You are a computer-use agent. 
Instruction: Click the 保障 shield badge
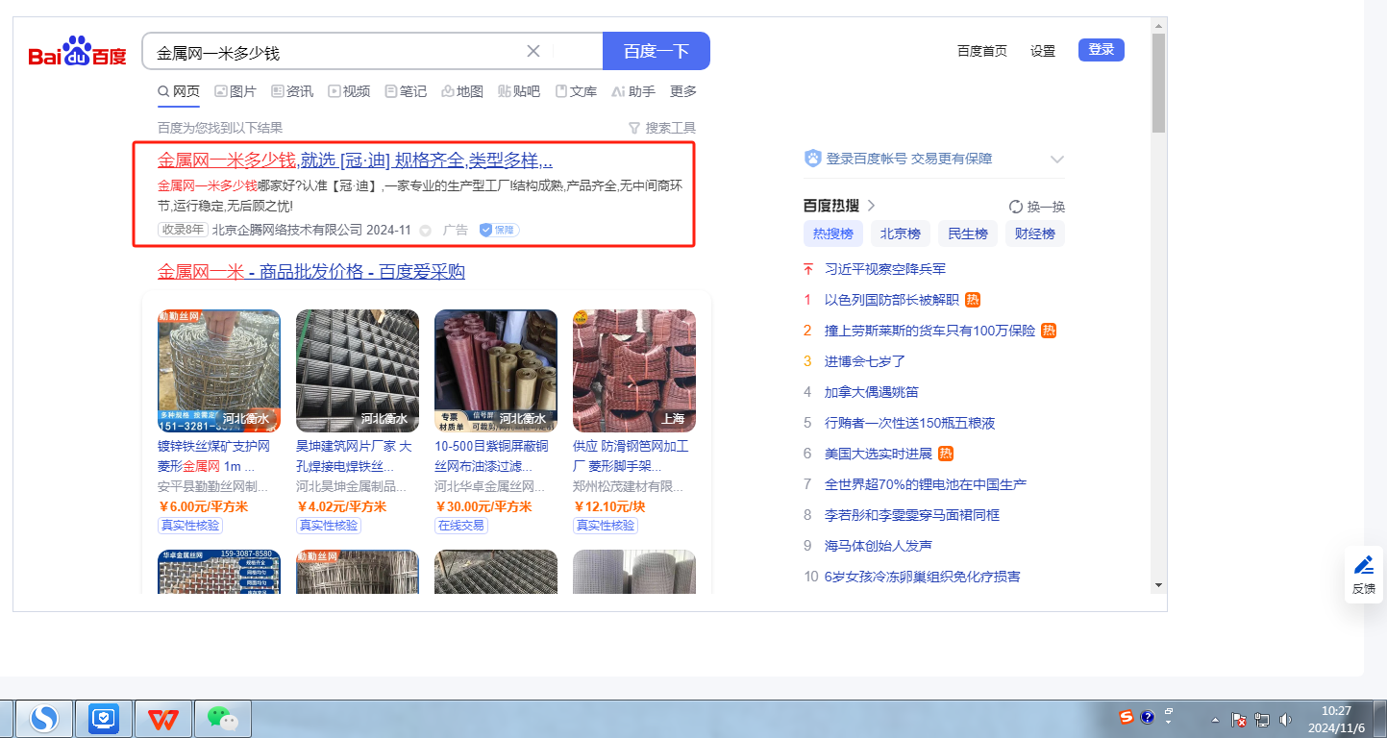pos(499,230)
